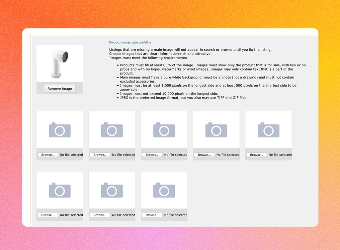Viewport: 340px width, 250px height.
Task: Click the 'JPEG is the preferred image format' bullet
Action: [184, 98]
